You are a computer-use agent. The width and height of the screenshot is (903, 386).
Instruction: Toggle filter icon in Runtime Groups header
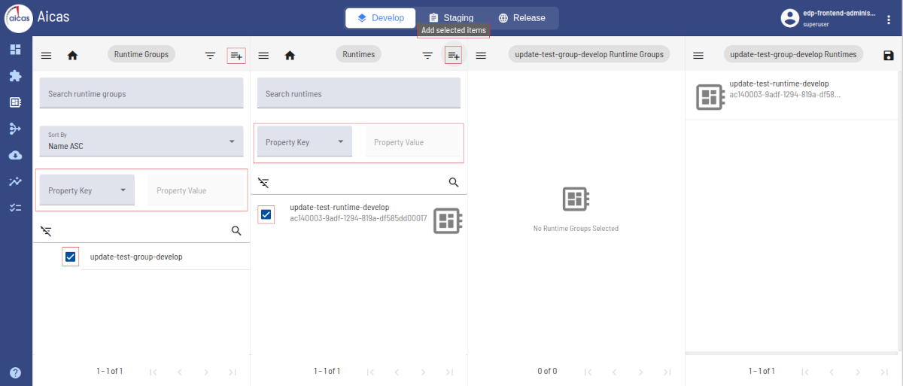point(211,55)
